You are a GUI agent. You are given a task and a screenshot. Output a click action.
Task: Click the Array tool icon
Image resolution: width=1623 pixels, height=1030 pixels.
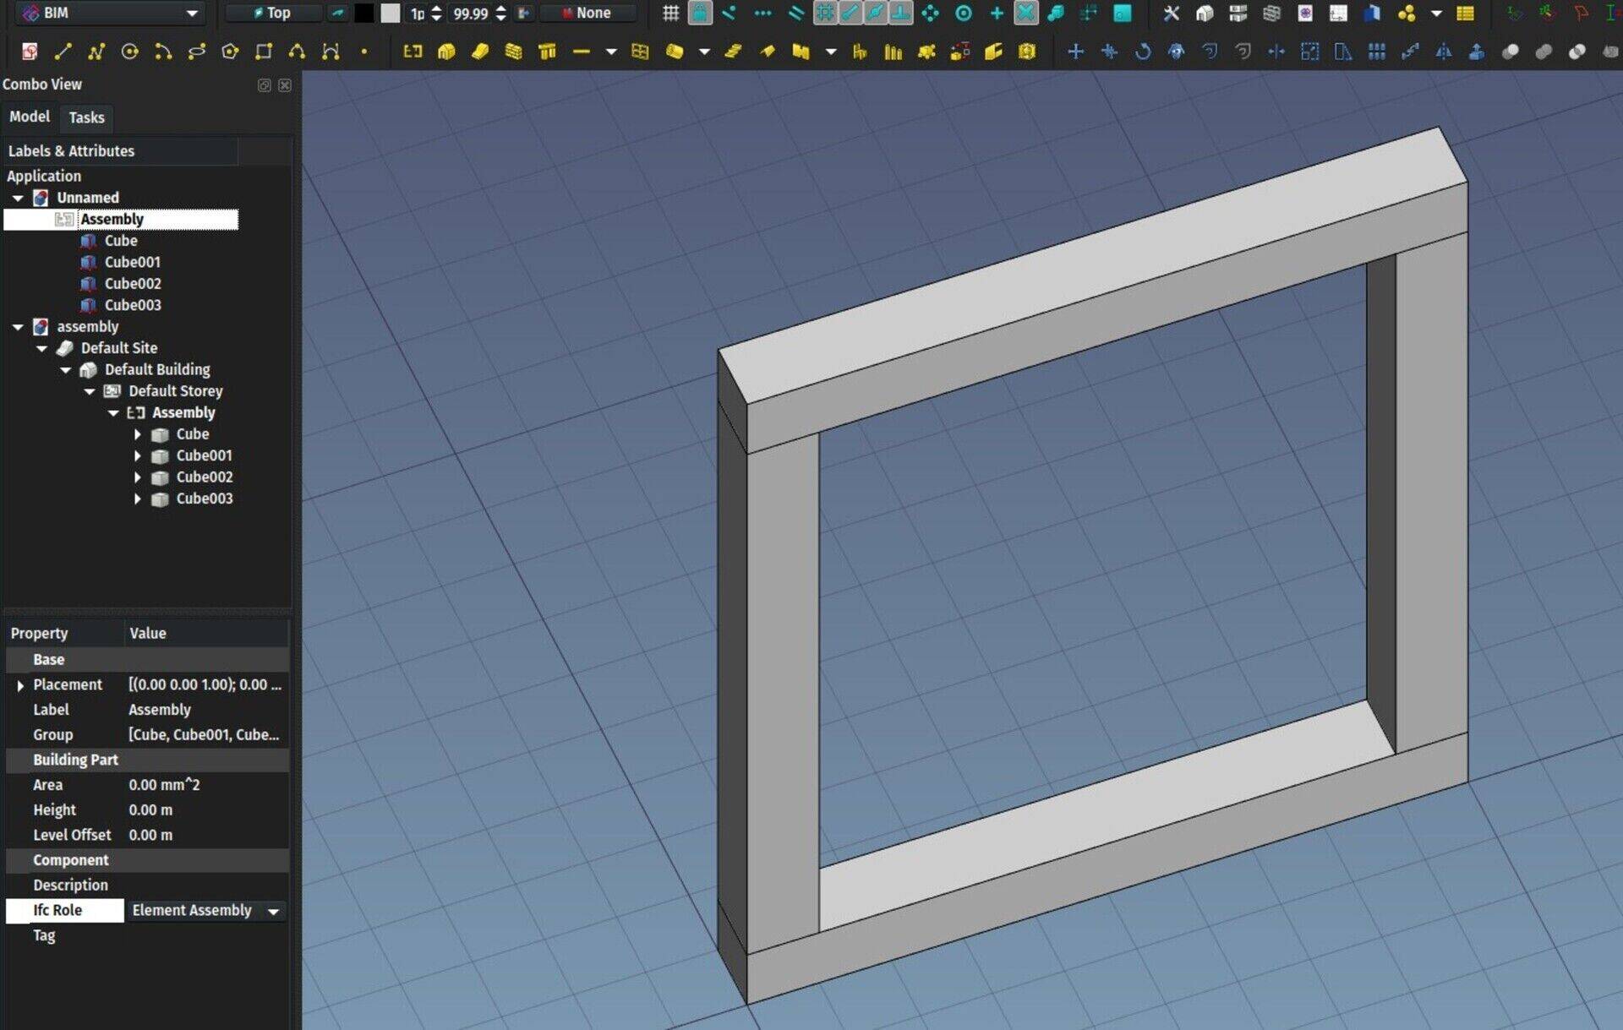[x=1376, y=52]
